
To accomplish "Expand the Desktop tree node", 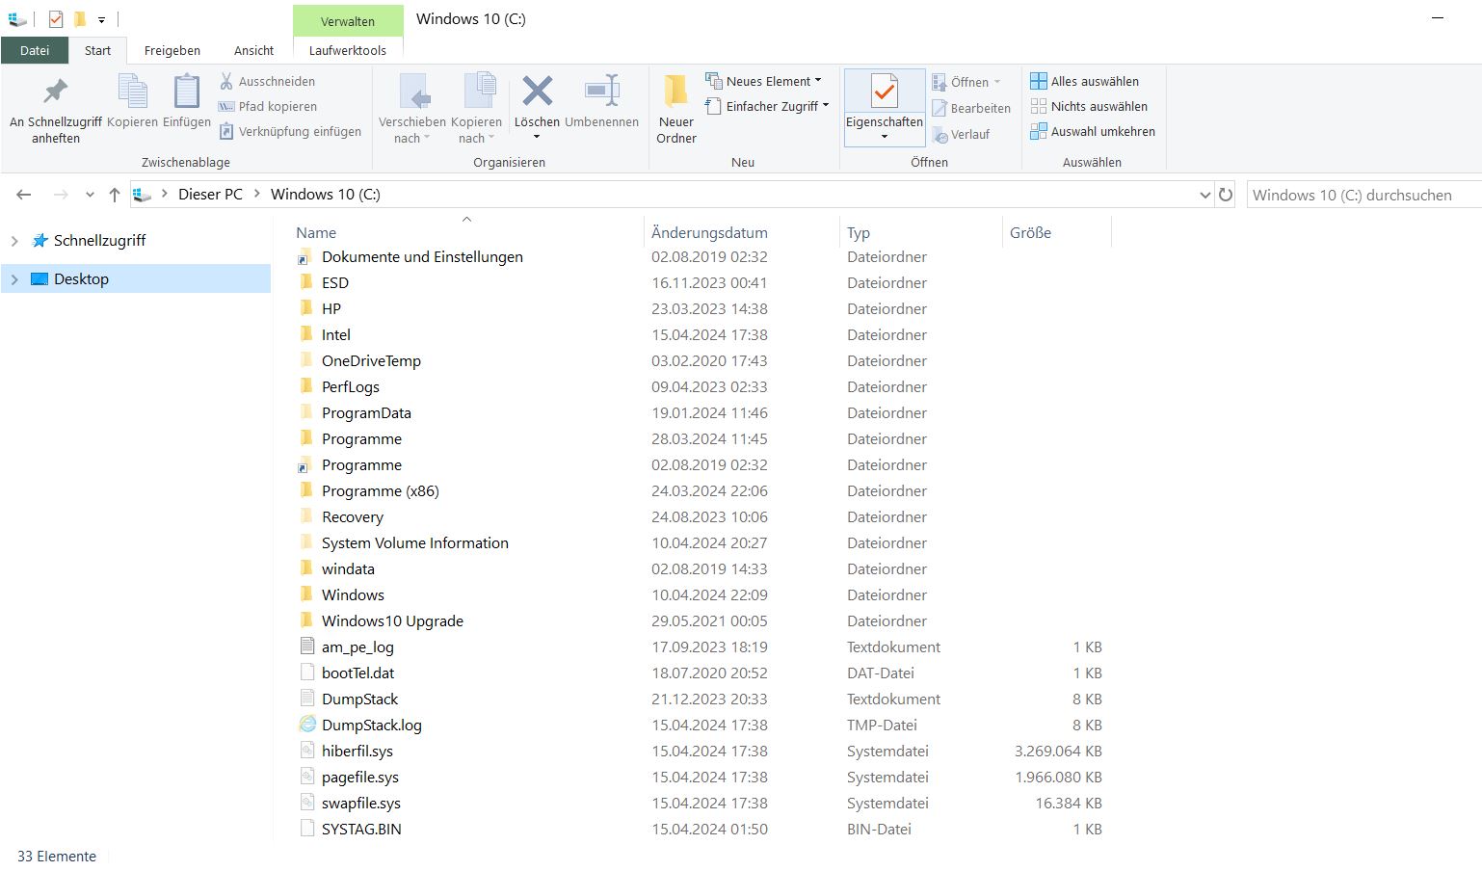I will click(14, 279).
